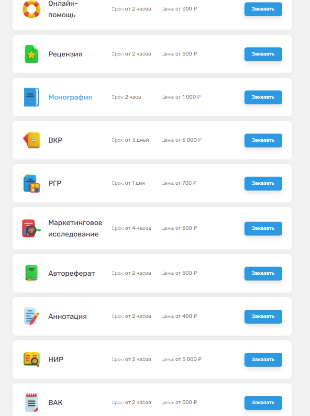The width and height of the screenshot is (310, 416).
Task: Click the open book НИР icon
Action: (32, 359)
